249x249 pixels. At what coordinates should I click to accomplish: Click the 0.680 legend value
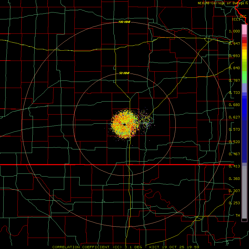(x=234, y=105)
